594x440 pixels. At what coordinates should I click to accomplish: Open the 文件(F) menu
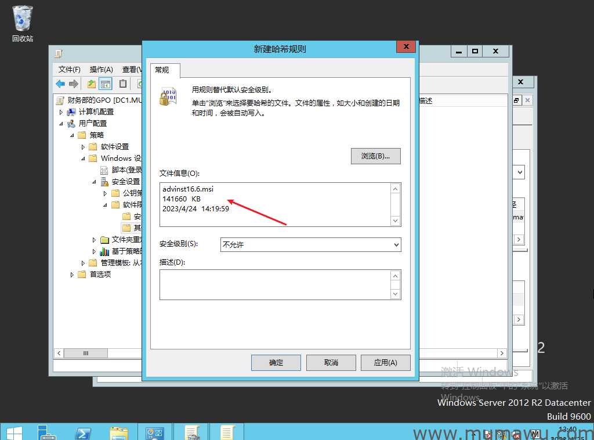69,69
